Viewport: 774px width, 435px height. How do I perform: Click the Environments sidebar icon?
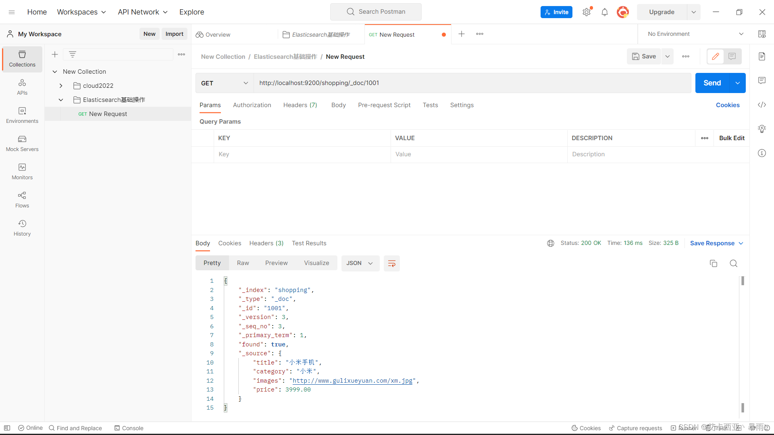click(x=22, y=114)
